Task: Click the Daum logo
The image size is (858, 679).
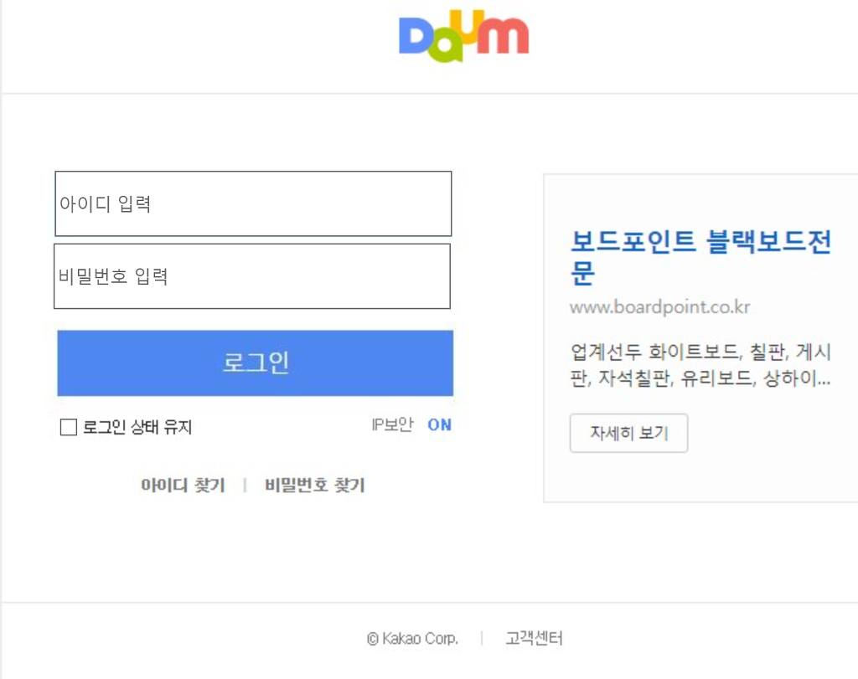Action: (463, 35)
